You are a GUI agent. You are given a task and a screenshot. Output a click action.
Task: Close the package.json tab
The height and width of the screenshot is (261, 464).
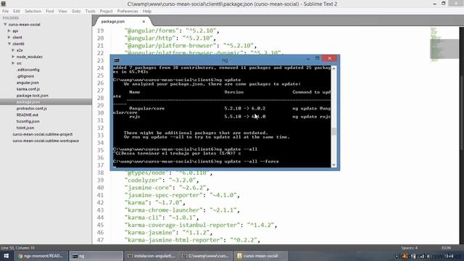[x=144, y=21]
